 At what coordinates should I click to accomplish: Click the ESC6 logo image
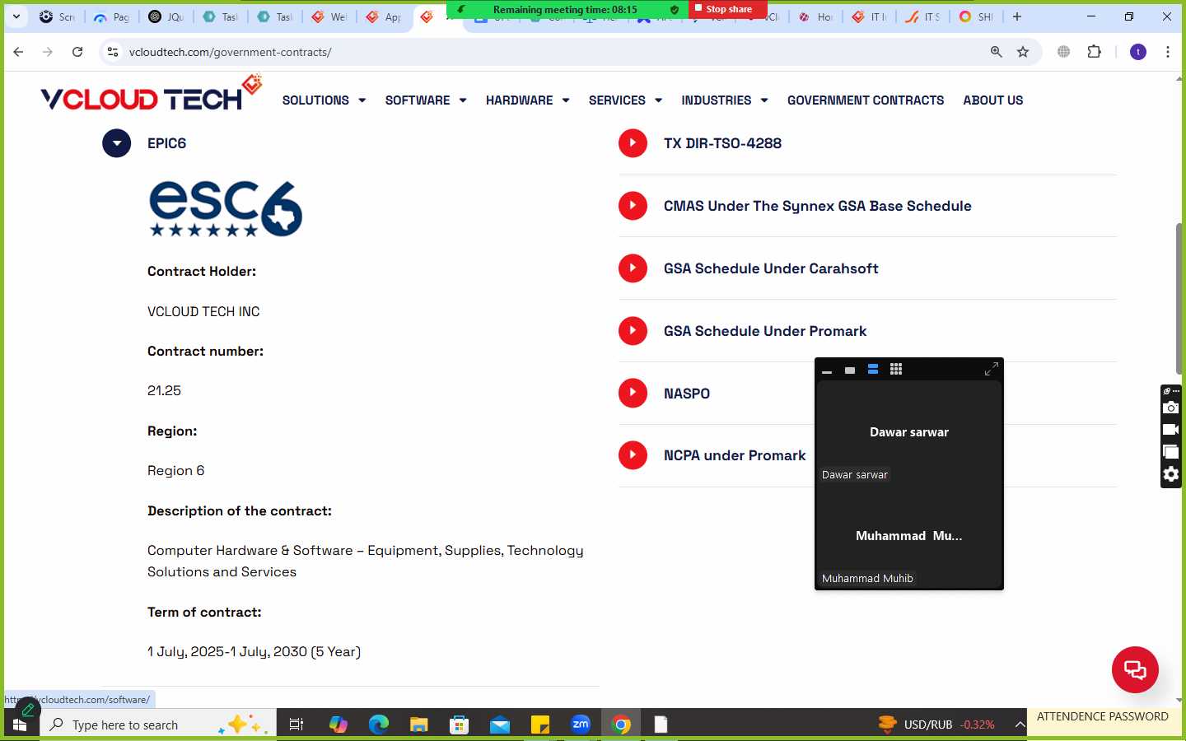click(226, 208)
